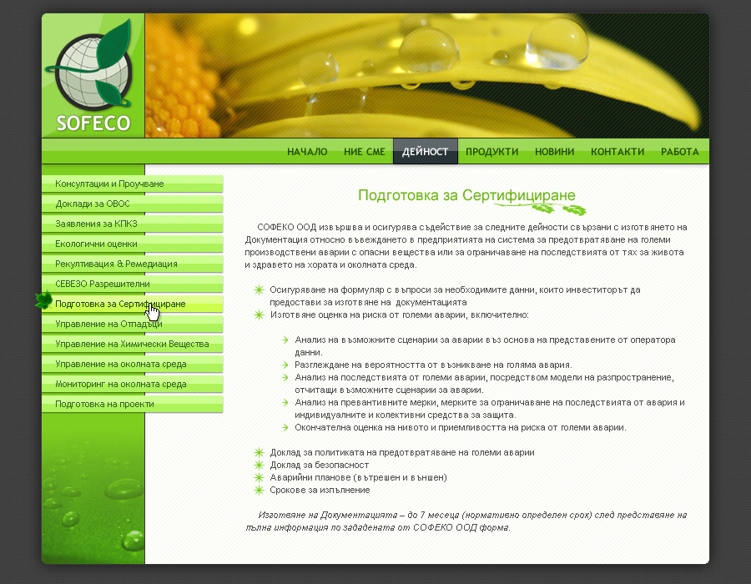
Task: Go to Управление на Химически Вещества
Action: coord(132,344)
